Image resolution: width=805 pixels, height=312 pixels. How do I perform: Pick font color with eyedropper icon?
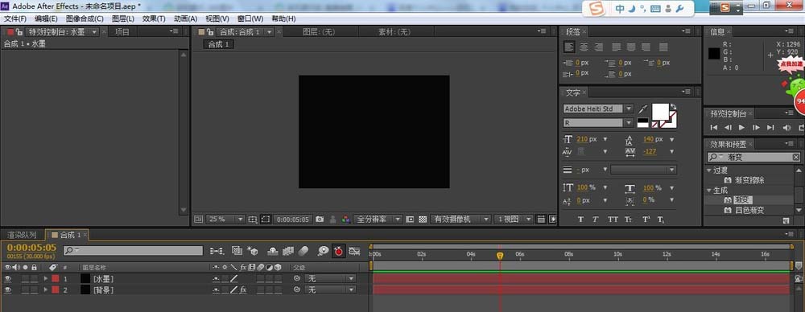coord(642,109)
